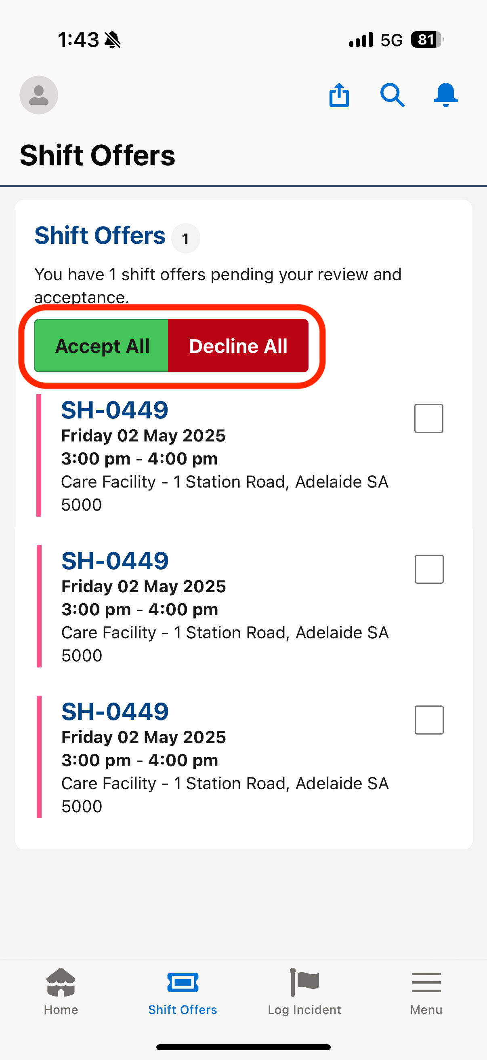This screenshot has width=487, height=1060.
Task: Accept all shift offers
Action: [101, 346]
